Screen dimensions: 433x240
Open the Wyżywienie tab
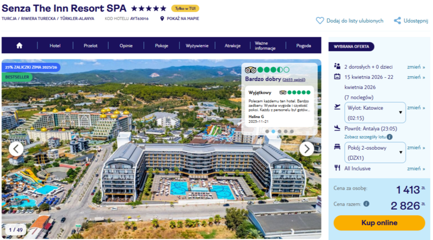tap(197, 45)
